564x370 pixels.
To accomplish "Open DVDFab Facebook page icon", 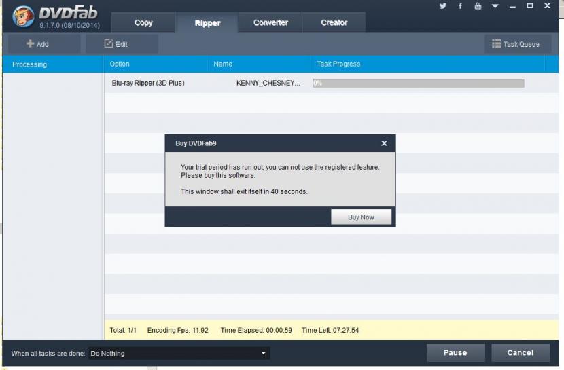I will (460, 5).
